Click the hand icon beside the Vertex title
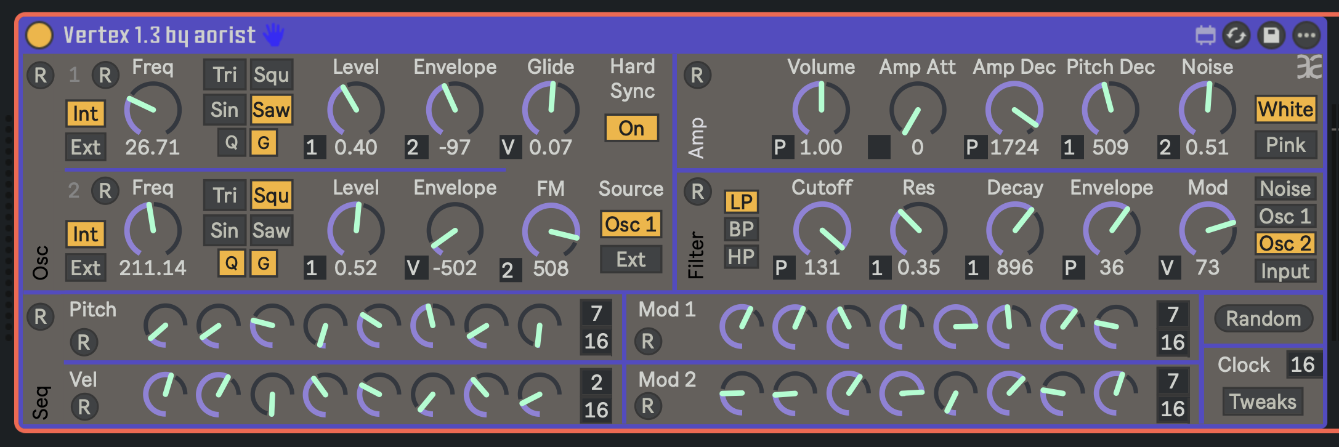The image size is (1339, 447). point(273,35)
